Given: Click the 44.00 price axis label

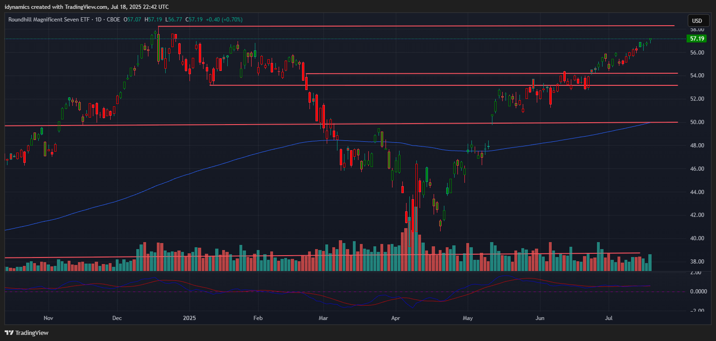Looking at the screenshot, I should (697, 192).
